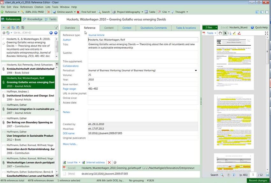Open the filter funnel icon above the reference list

tap(56, 27)
